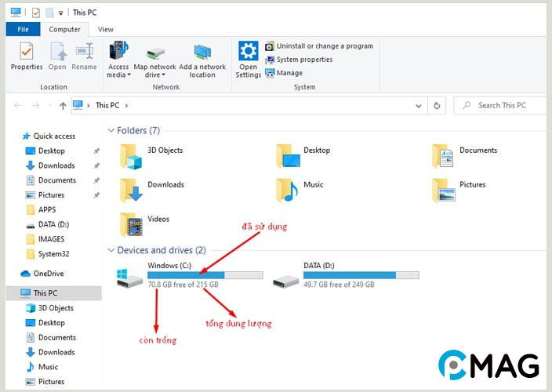552x392 pixels.
Task: Open the address bar history dropdown
Action: tap(419, 106)
